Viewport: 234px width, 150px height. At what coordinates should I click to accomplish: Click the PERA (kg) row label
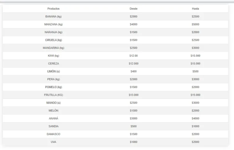pos(53,79)
